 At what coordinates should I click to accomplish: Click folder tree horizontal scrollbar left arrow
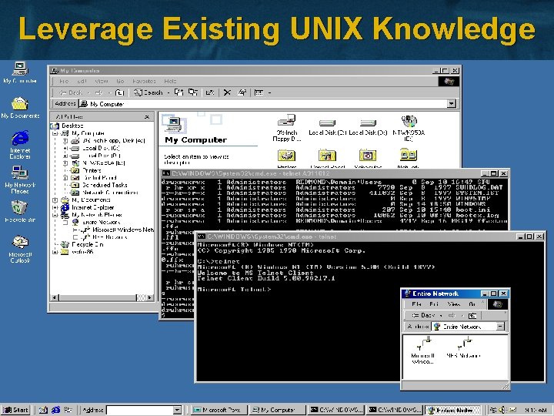55,298
